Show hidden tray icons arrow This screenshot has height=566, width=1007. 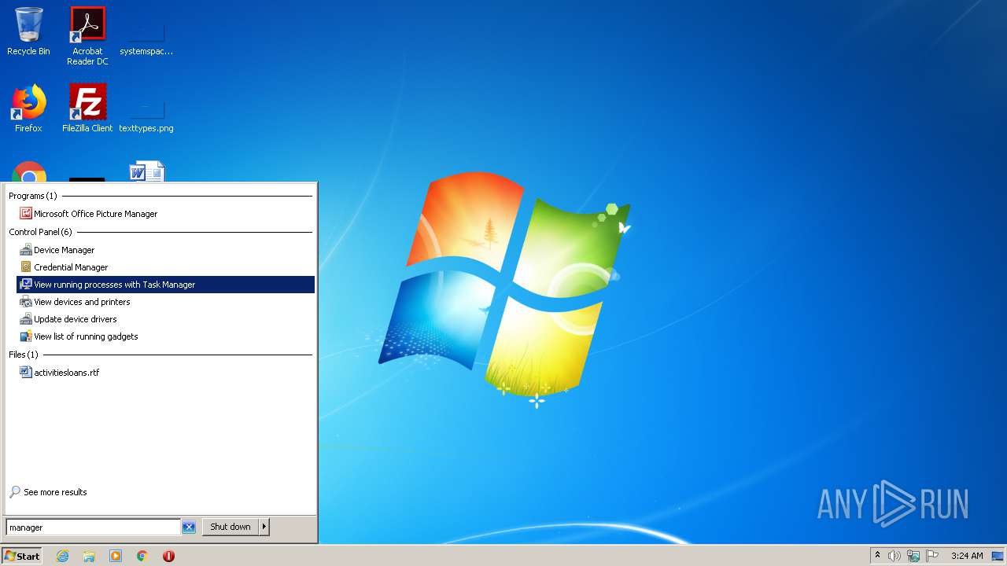click(877, 555)
